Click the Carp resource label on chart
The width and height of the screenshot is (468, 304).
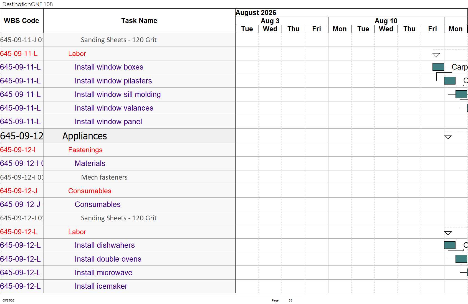coord(460,67)
